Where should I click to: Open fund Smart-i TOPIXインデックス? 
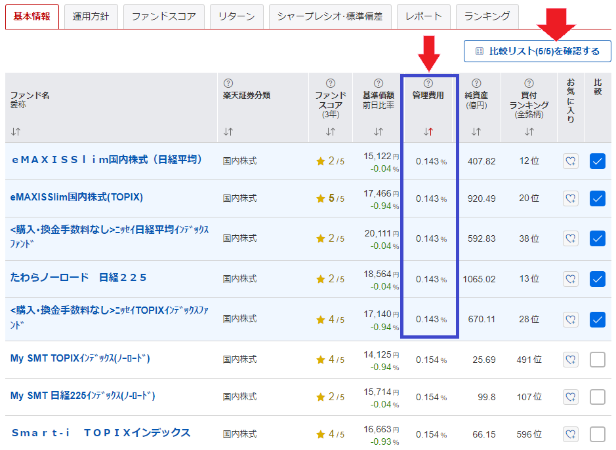pyautogui.click(x=101, y=433)
